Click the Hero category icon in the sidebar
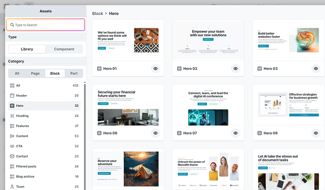 [12, 106]
